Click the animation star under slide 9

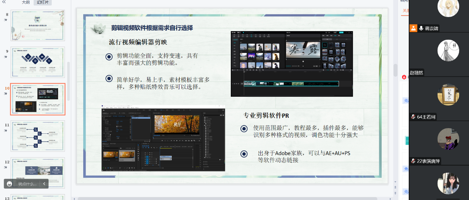coord(6,57)
